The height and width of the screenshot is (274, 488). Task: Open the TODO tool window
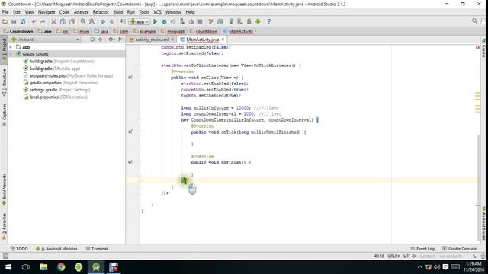(19, 249)
